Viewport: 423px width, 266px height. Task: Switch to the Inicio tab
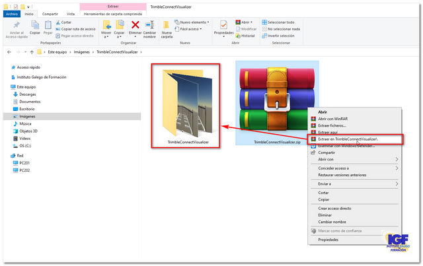pyautogui.click(x=29, y=14)
